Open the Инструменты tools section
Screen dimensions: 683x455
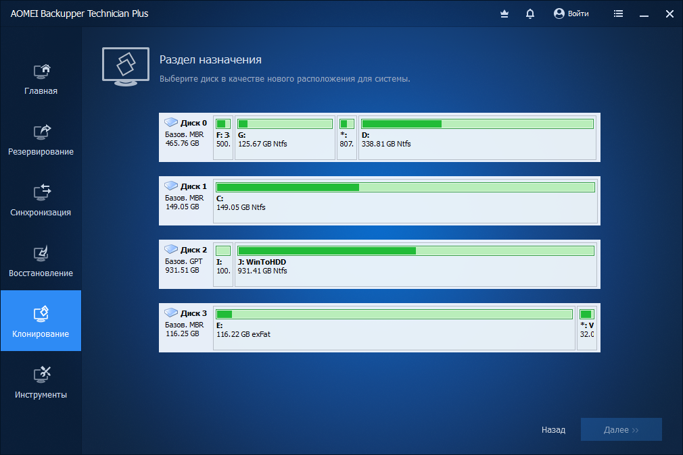pos(41,381)
